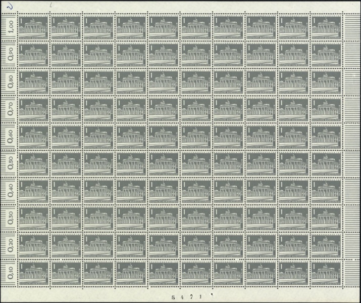
Task: Select the stamp adjacent to the 0,50 label
Action: click(x=34, y=164)
